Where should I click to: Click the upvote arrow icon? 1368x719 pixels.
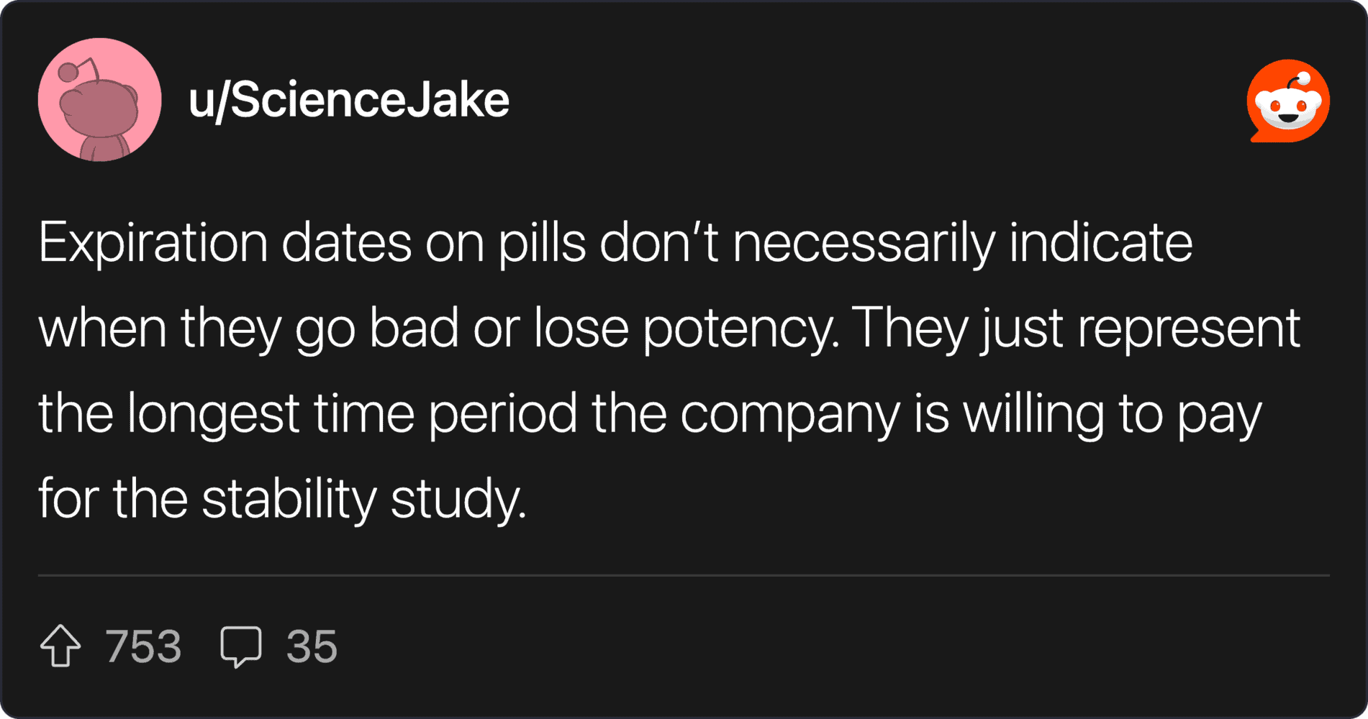pyautogui.click(x=60, y=646)
